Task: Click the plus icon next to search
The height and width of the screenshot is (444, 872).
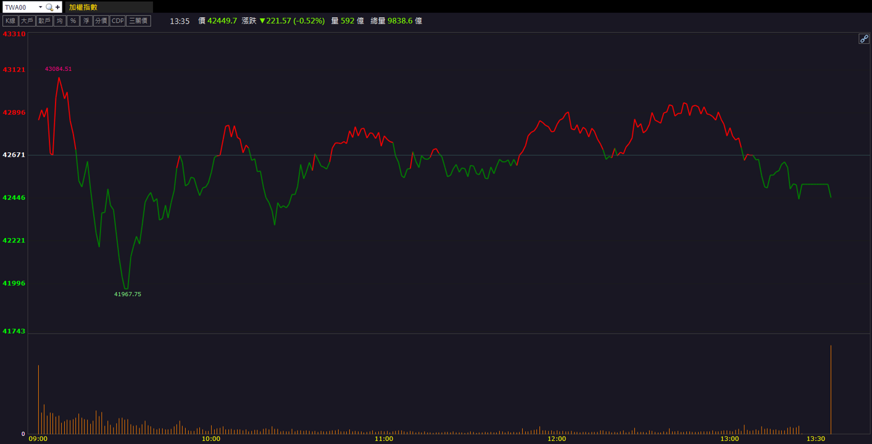Action: (57, 7)
